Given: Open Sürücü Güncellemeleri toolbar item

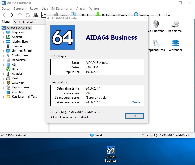Looking at the screenshot, I should [152, 15].
